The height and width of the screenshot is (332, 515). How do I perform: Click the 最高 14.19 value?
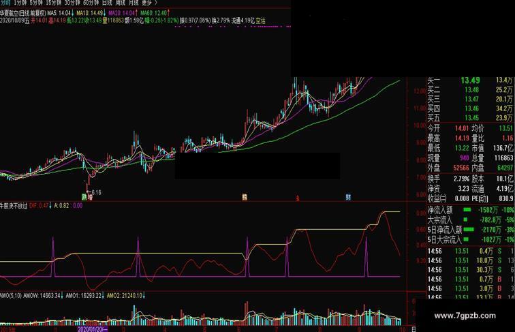pos(462,138)
